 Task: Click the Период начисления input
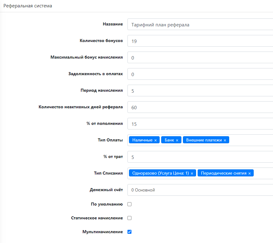200,91
